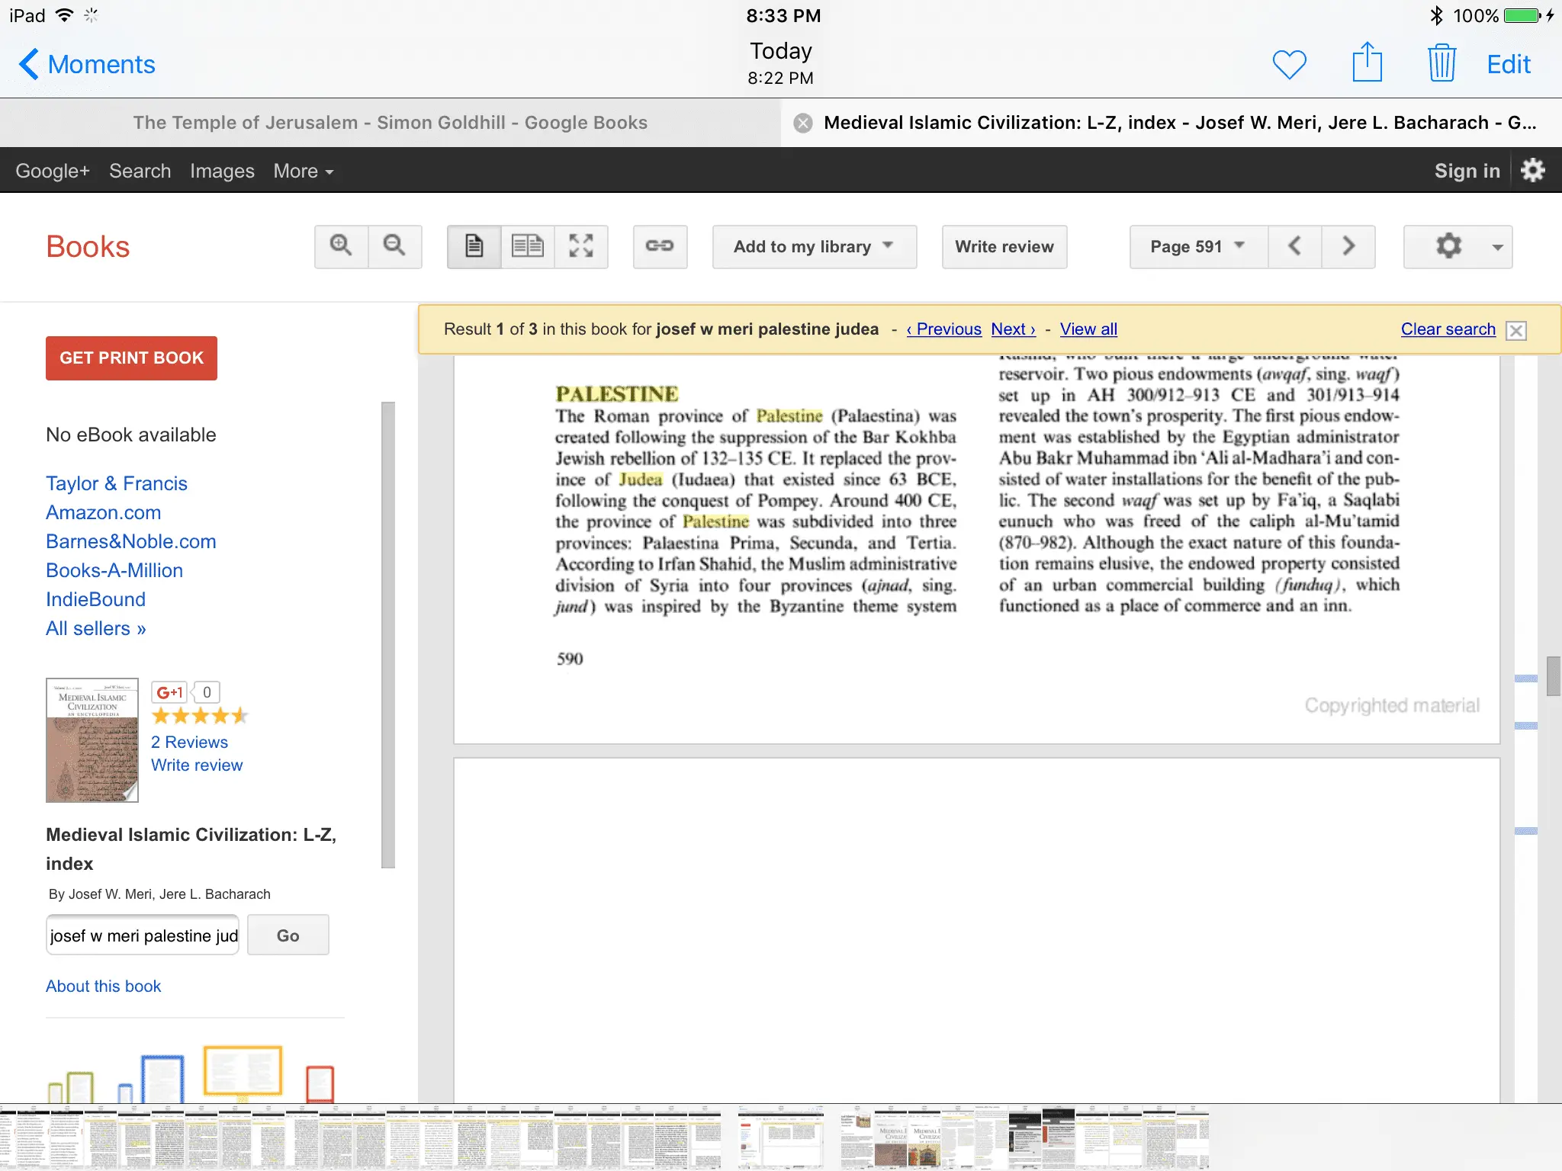This screenshot has width=1562, height=1171.
Task: Tap the trash delete icon
Action: (x=1441, y=63)
